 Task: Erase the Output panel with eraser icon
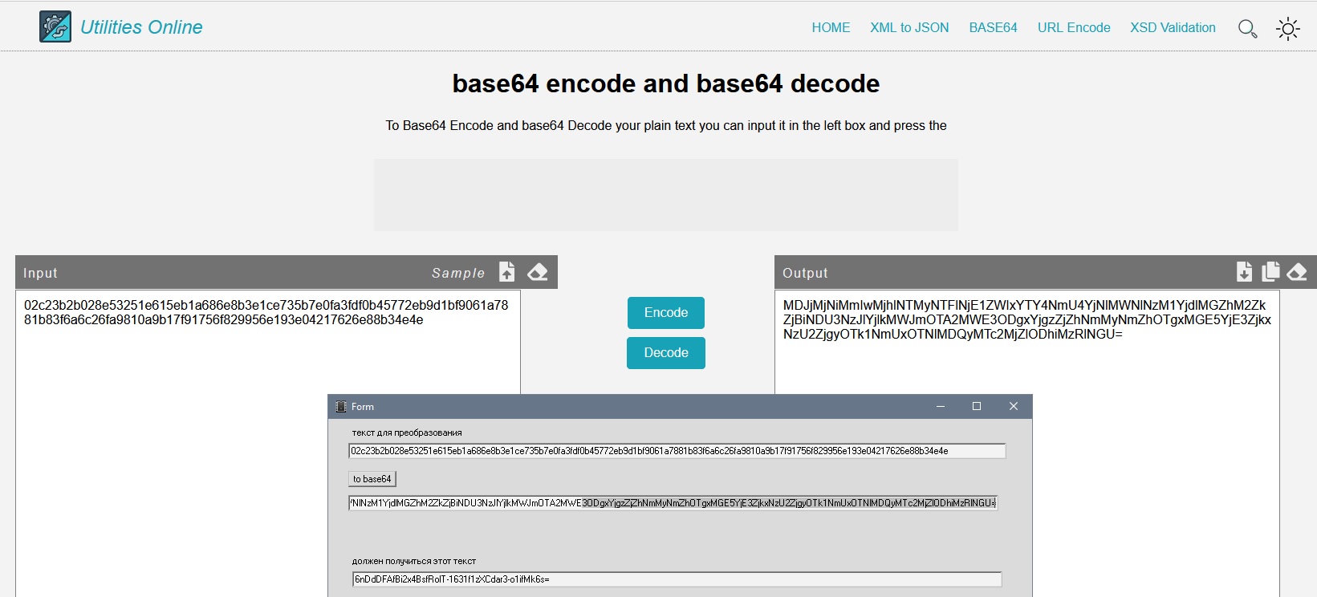(1297, 273)
